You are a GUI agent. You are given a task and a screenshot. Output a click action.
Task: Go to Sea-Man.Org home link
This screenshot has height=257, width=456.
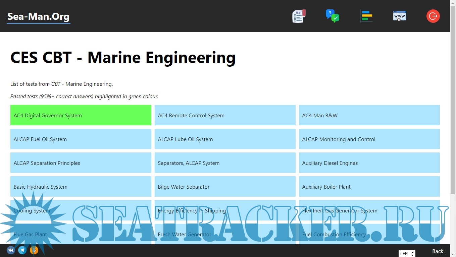[39, 16]
